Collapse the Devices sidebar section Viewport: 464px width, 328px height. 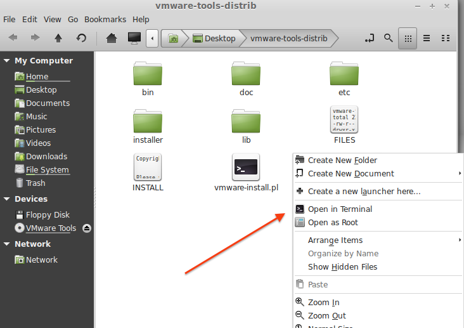(x=7, y=199)
